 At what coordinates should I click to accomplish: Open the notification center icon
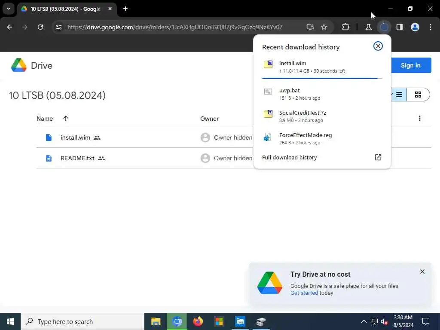(426, 321)
